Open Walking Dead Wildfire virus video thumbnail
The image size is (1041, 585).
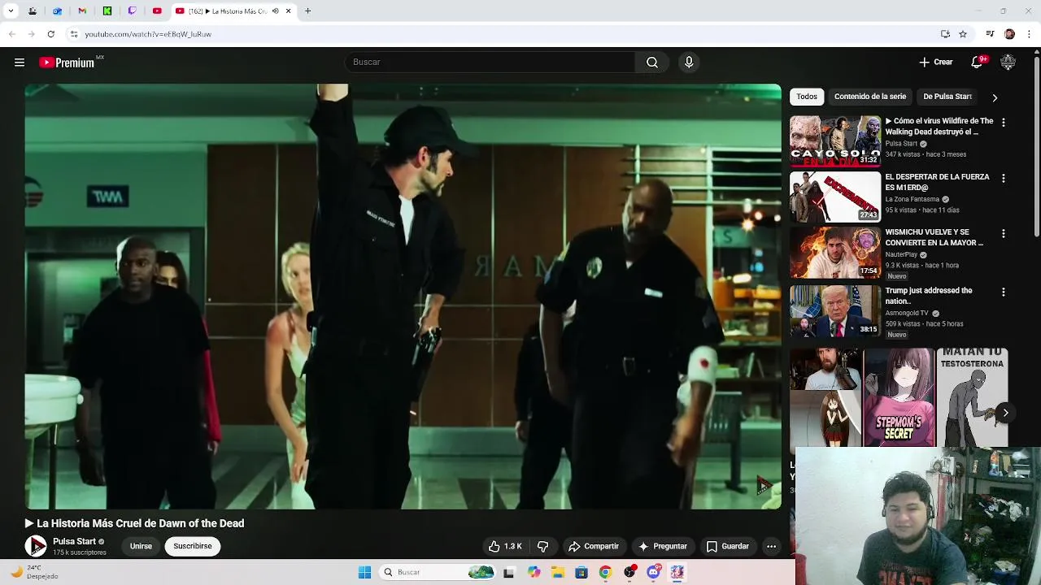pos(835,141)
